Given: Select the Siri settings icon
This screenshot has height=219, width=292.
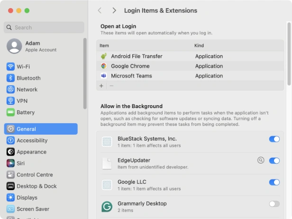Looking at the screenshot, I should click(10, 164).
